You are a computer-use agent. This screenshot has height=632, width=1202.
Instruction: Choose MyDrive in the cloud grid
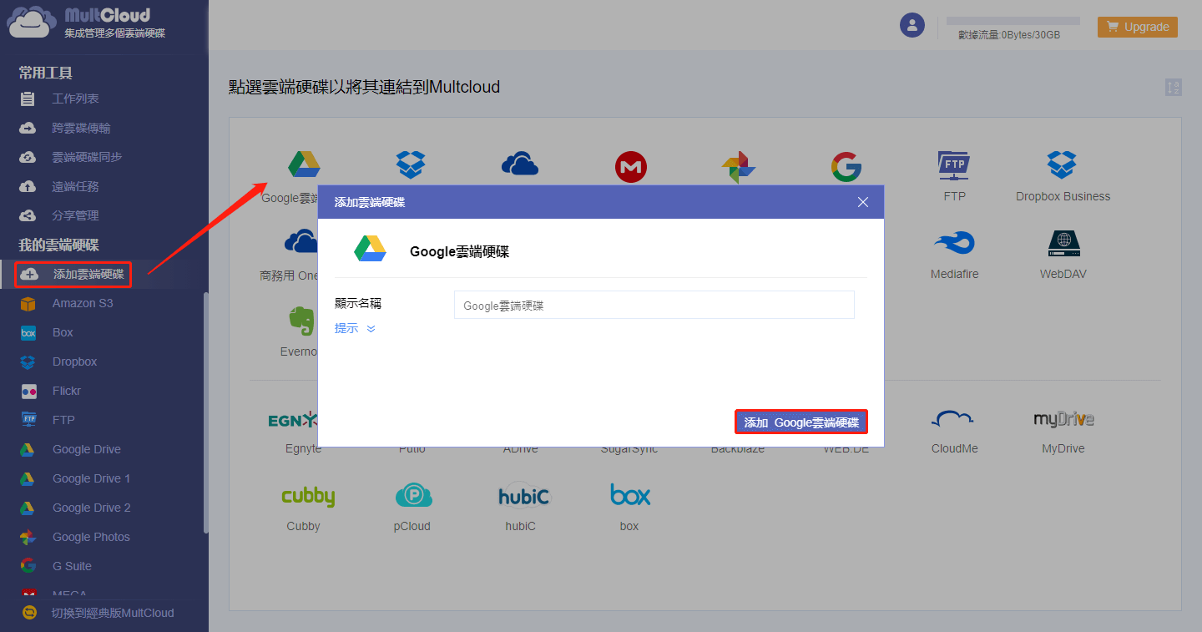(1063, 430)
